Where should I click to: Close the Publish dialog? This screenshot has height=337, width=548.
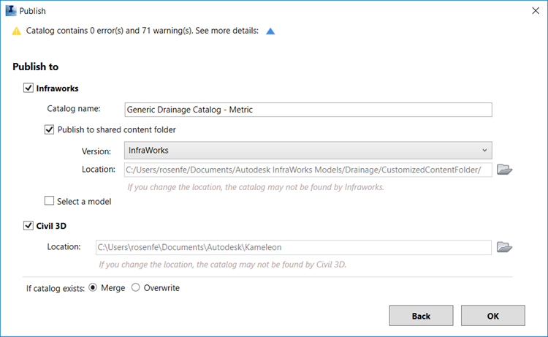532,11
